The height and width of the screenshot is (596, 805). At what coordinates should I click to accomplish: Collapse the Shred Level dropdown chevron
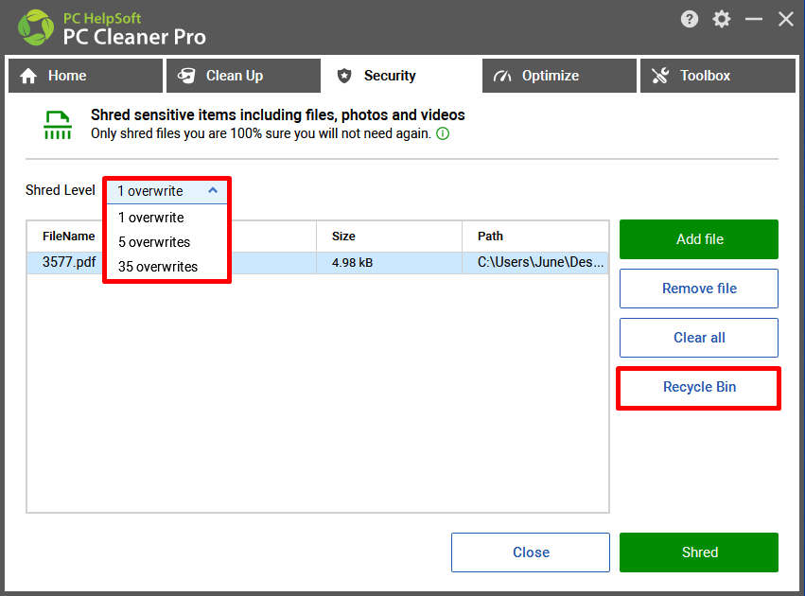(213, 190)
